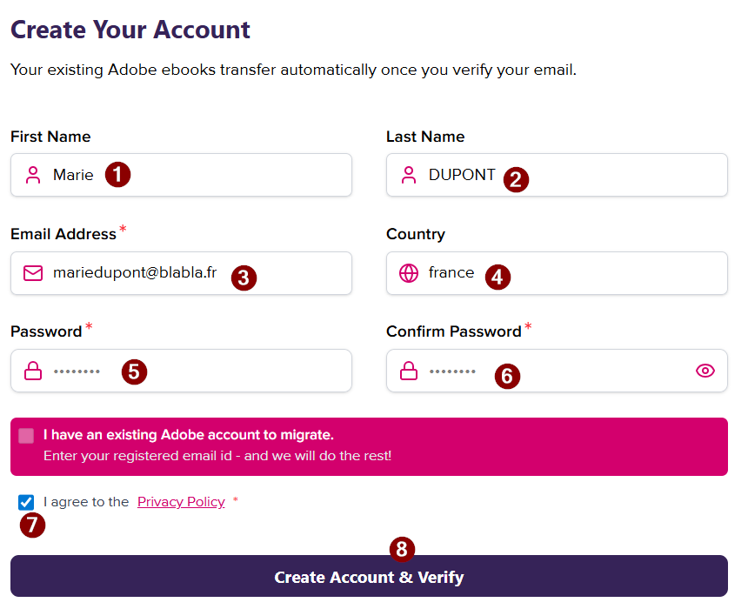748x609 pixels.
Task: Focus the First Name field containing Marie
Action: (181, 175)
